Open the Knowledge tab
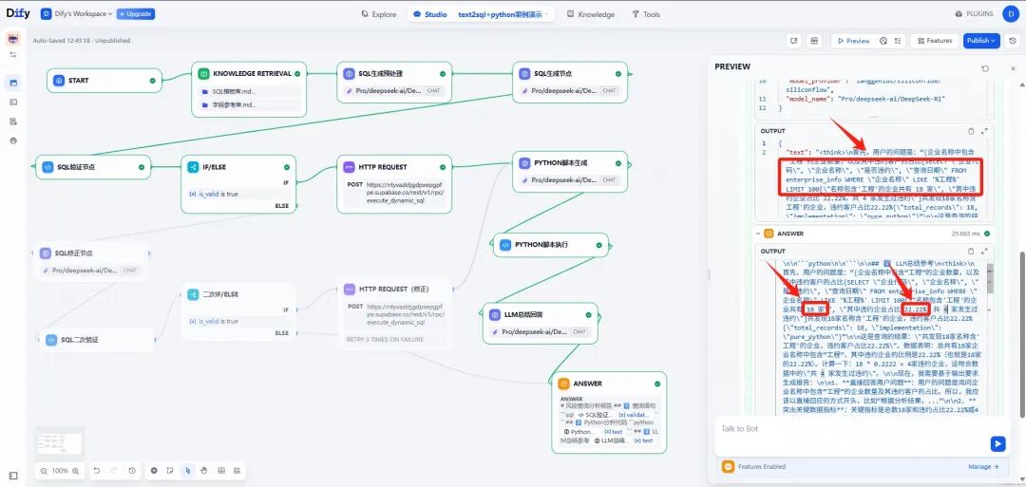 591,14
